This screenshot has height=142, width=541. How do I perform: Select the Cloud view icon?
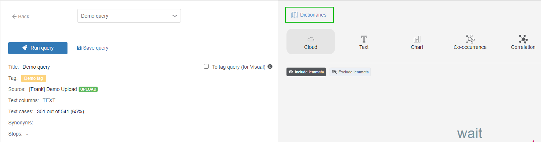click(311, 39)
